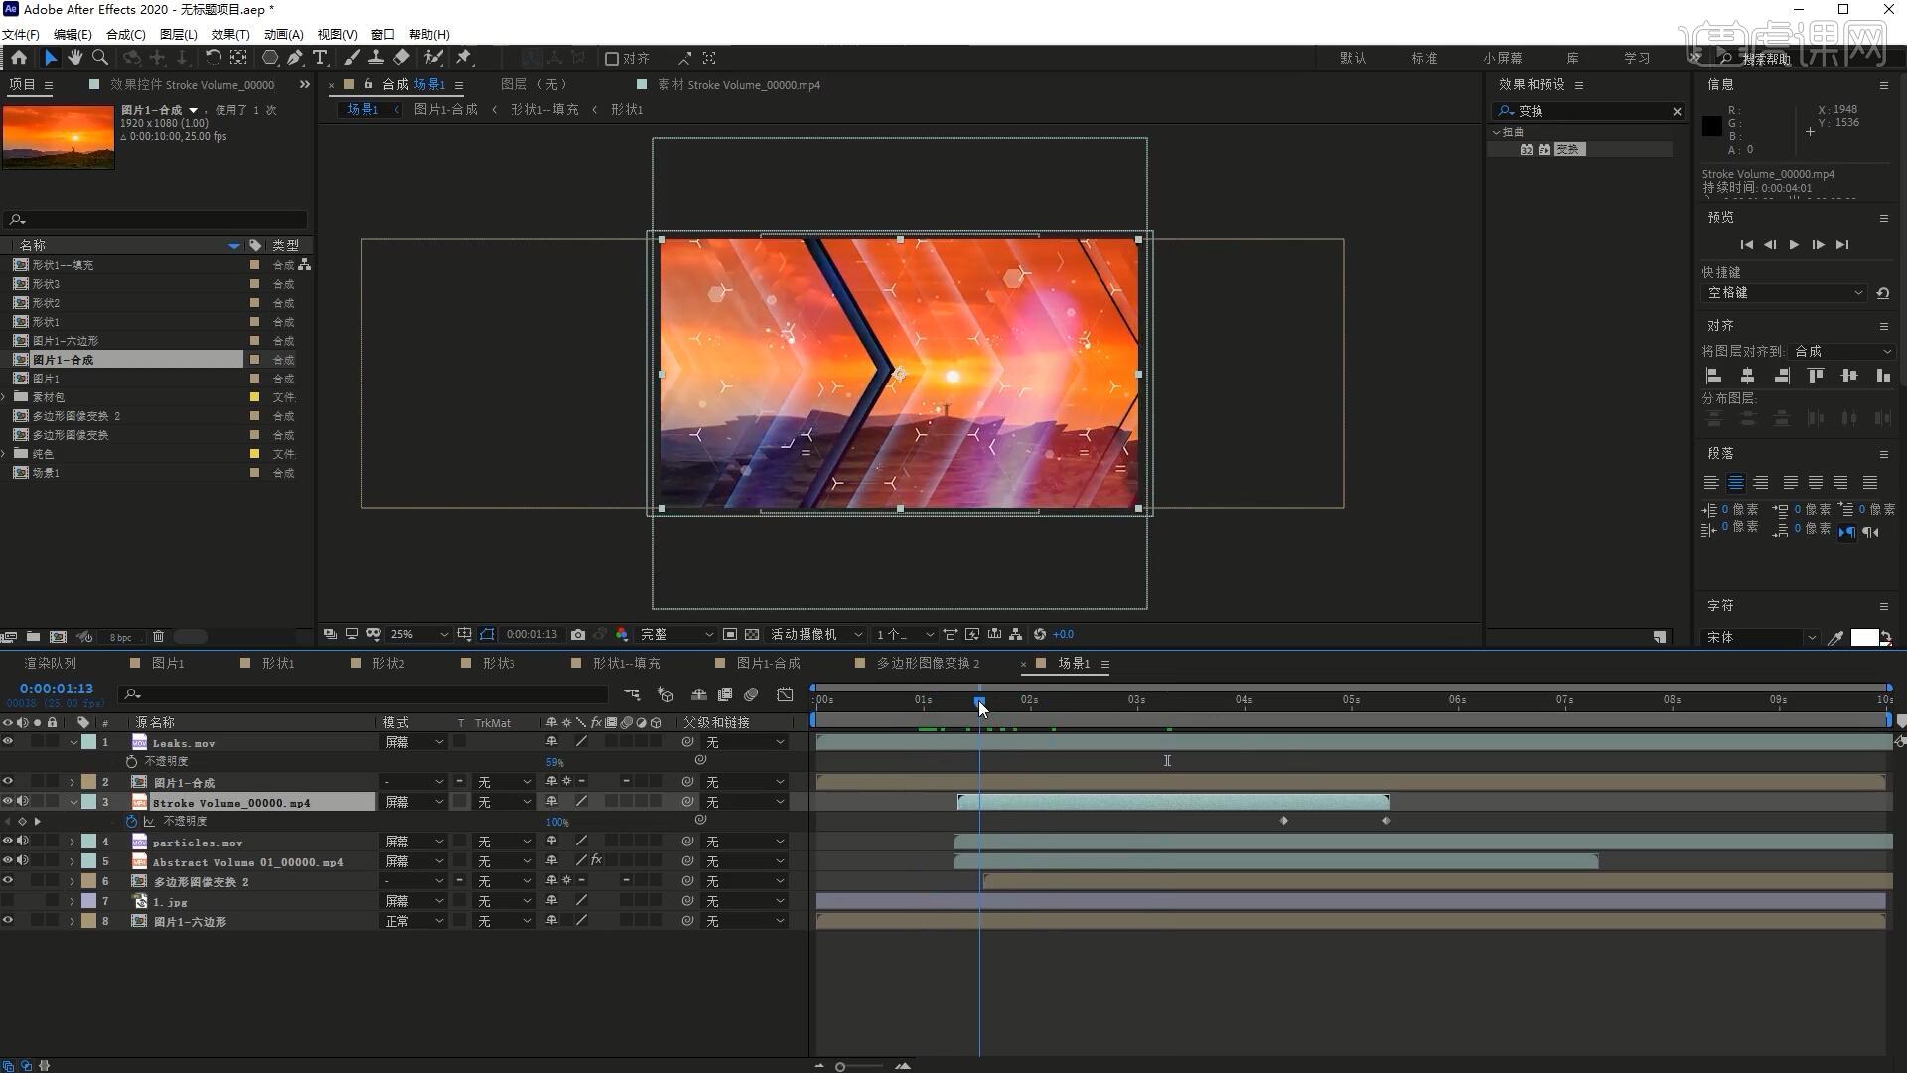Viewport: 1907px width, 1073px height.
Task: Open the 25% magnification dropdown
Action: click(x=418, y=634)
